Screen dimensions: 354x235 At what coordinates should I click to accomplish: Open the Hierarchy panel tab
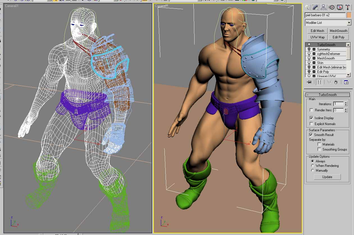[324, 7]
